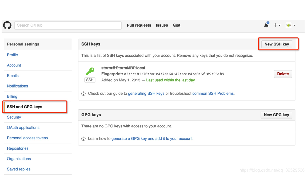Follow the common SSH Problems link
307x175 pixels.
pos(213,94)
